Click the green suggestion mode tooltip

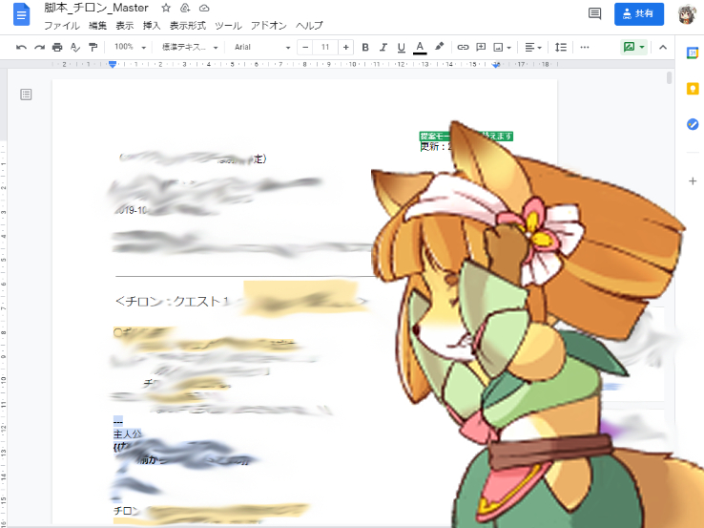(x=466, y=137)
